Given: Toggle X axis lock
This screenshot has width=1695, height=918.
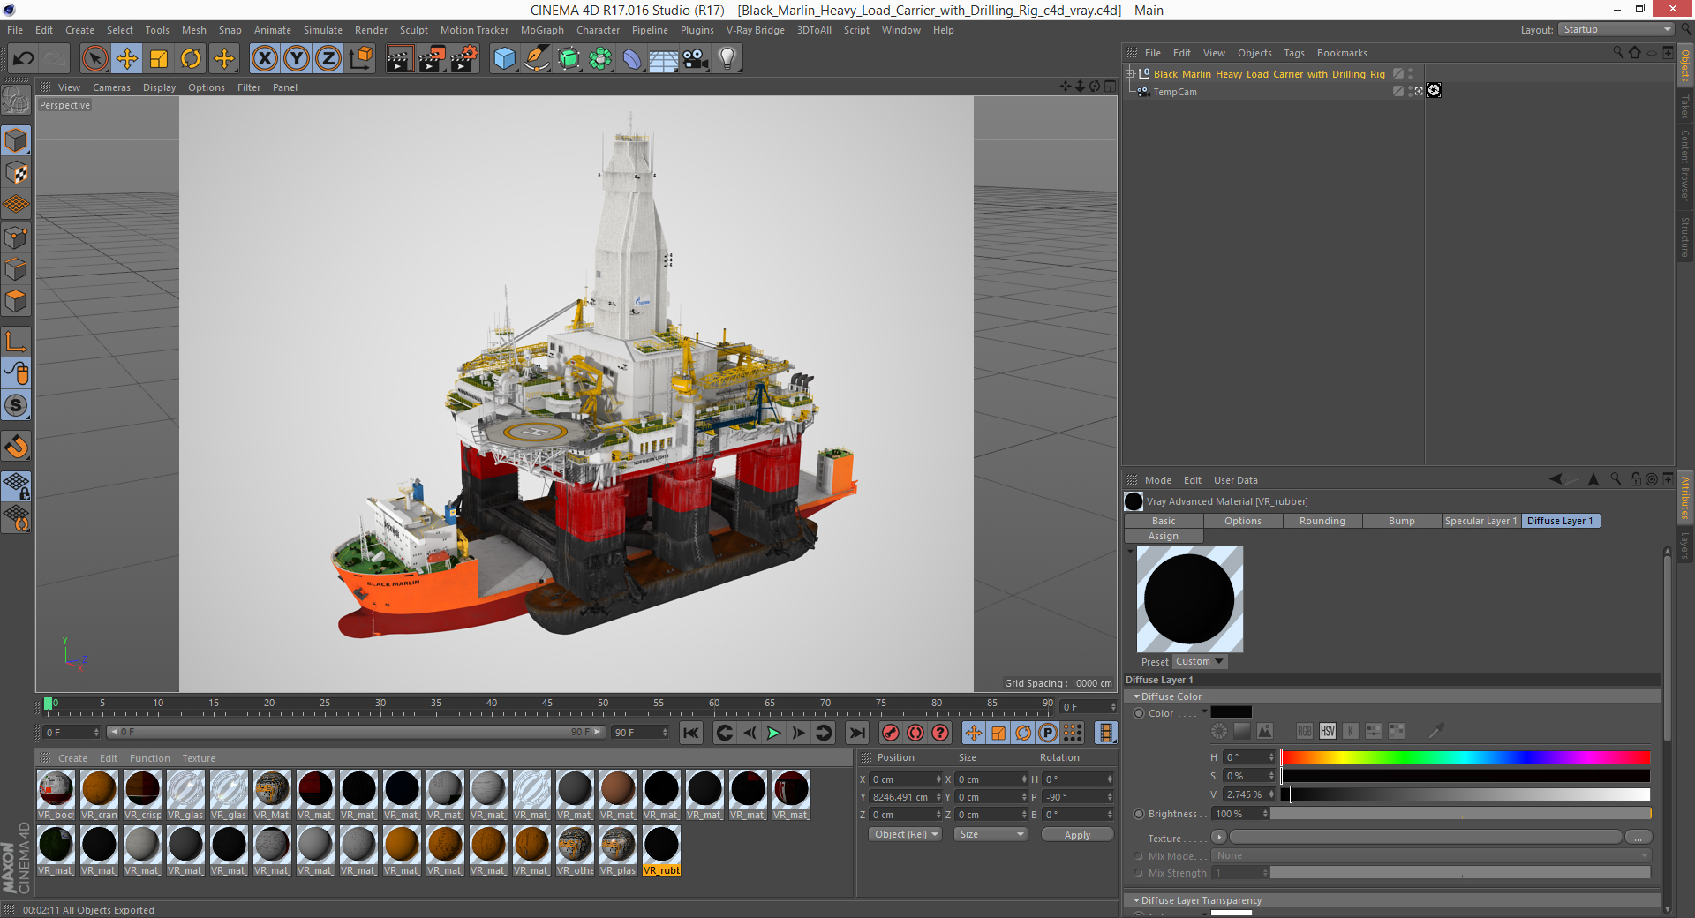Looking at the screenshot, I should pos(264,59).
